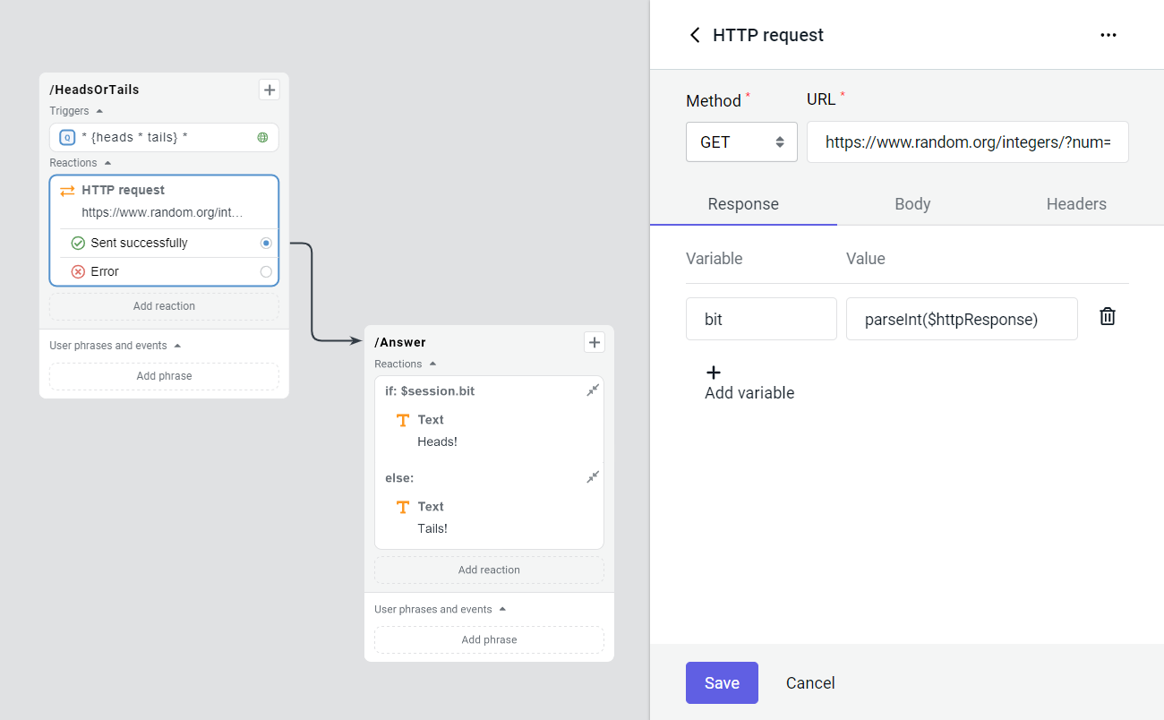Image resolution: width=1164 pixels, height=720 pixels.
Task: Click Add reaction on the /Answer card
Action: click(489, 570)
